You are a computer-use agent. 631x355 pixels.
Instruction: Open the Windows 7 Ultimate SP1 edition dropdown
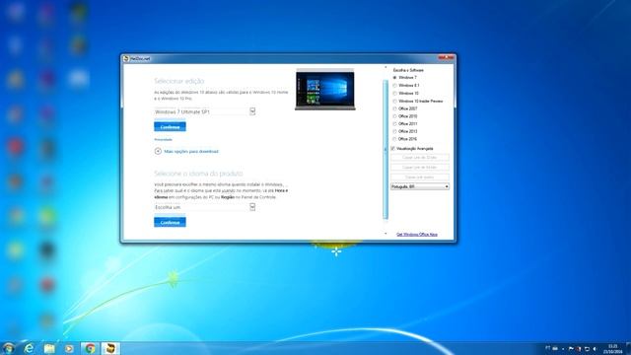coord(204,111)
